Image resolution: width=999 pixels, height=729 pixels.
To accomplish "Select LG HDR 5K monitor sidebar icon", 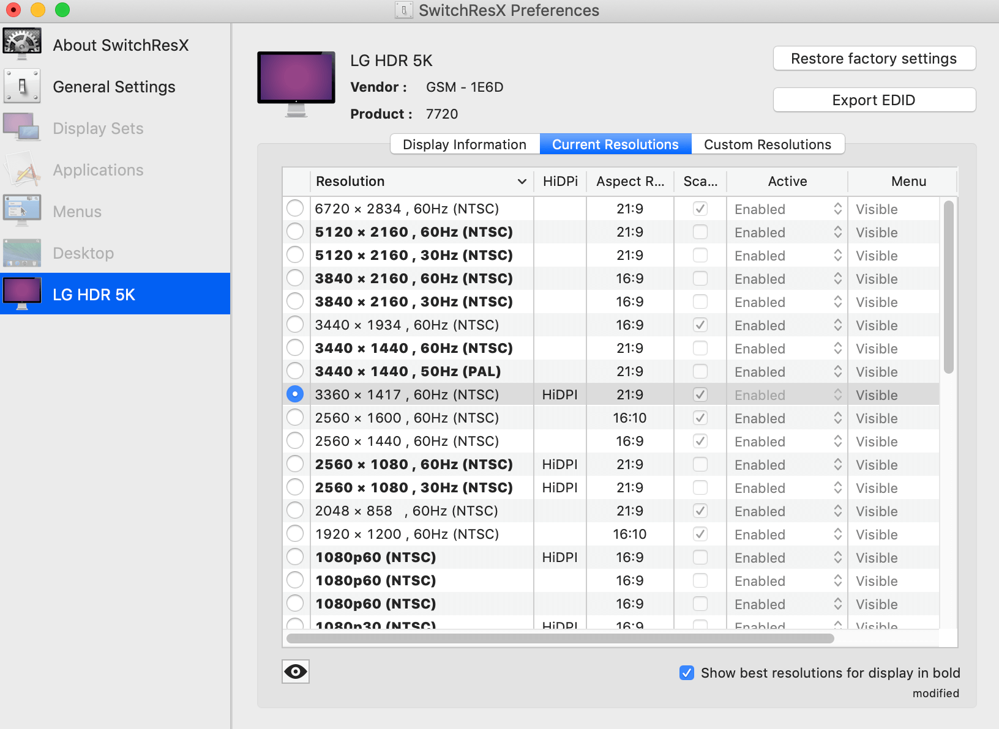I will click(22, 294).
